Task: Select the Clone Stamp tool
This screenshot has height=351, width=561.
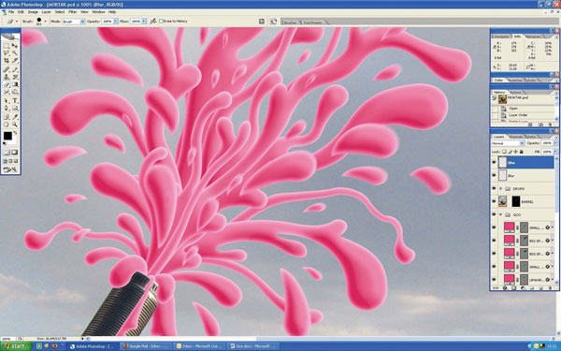Action: click(7, 77)
